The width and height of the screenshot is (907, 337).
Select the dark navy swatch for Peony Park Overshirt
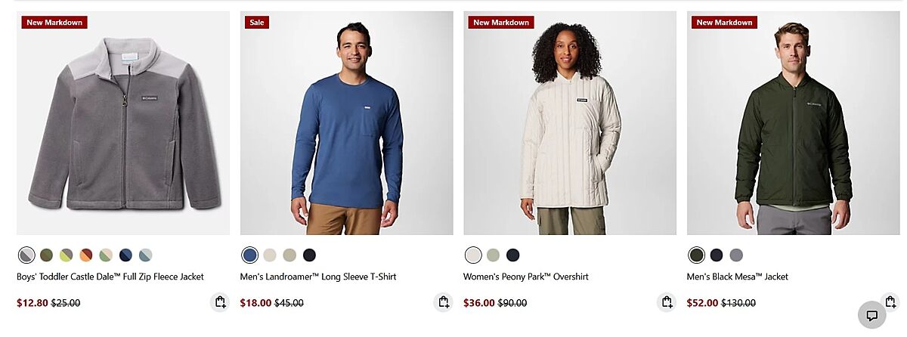[x=513, y=255]
